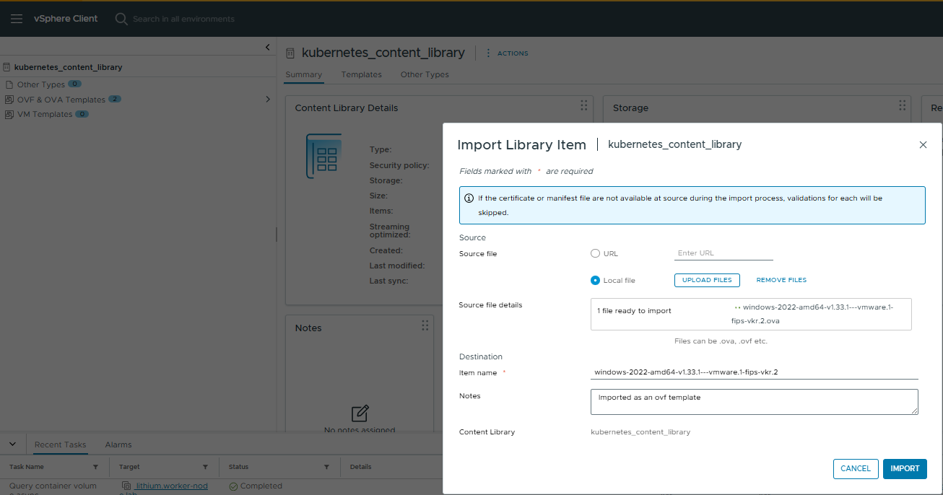
Task: Open the hamburger navigation menu
Action: (x=16, y=19)
